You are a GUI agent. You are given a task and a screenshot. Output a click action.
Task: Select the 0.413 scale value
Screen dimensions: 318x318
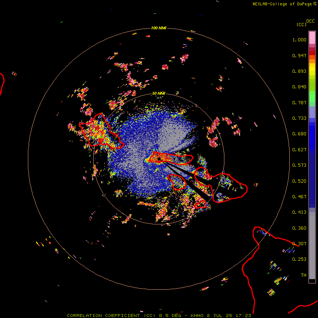(x=299, y=212)
